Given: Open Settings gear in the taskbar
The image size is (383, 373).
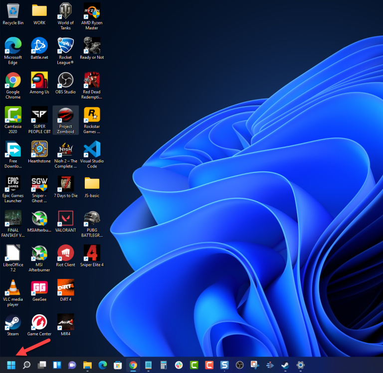Looking at the screenshot, I should 300,365.
